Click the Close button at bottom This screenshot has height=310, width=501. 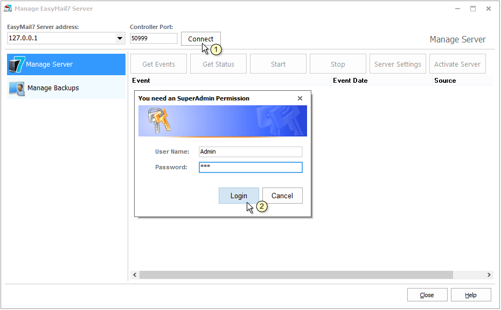click(x=427, y=295)
